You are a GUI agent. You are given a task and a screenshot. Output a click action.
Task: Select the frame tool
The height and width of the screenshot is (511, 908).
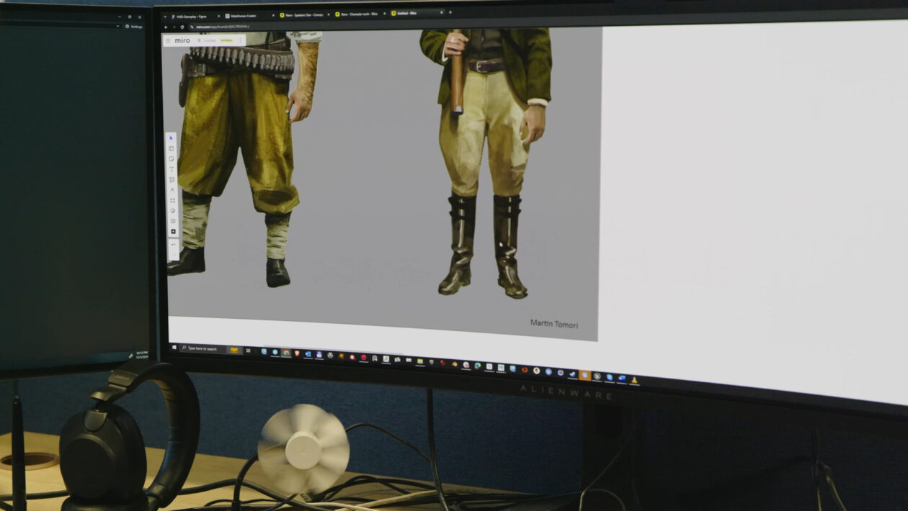(172, 200)
